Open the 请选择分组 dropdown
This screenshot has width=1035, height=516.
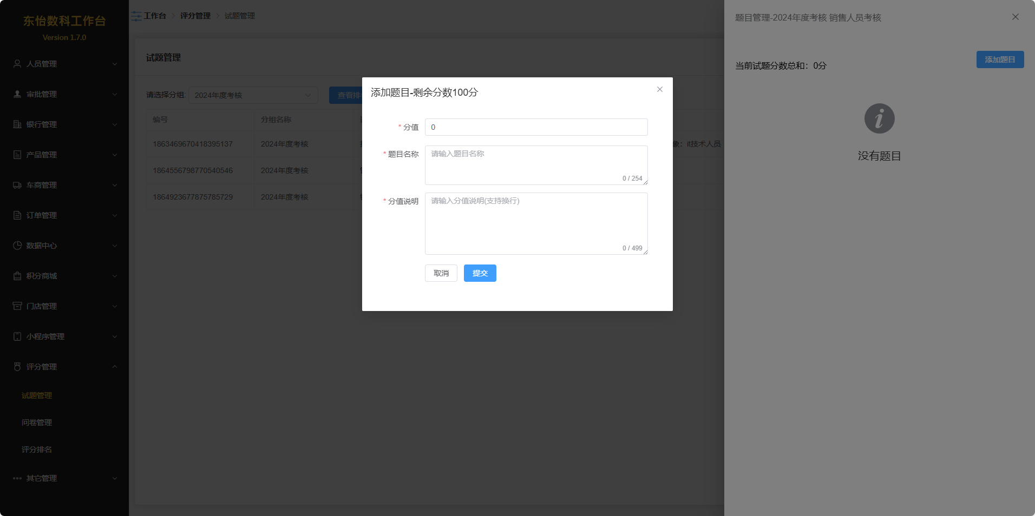pos(253,95)
